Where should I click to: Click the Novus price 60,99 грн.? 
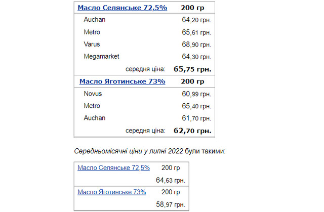196,94
